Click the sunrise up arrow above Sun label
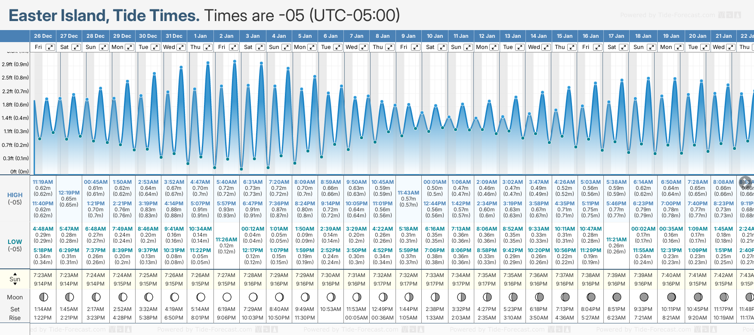Image resolution: width=754 pixels, height=335 pixels. tap(15, 274)
